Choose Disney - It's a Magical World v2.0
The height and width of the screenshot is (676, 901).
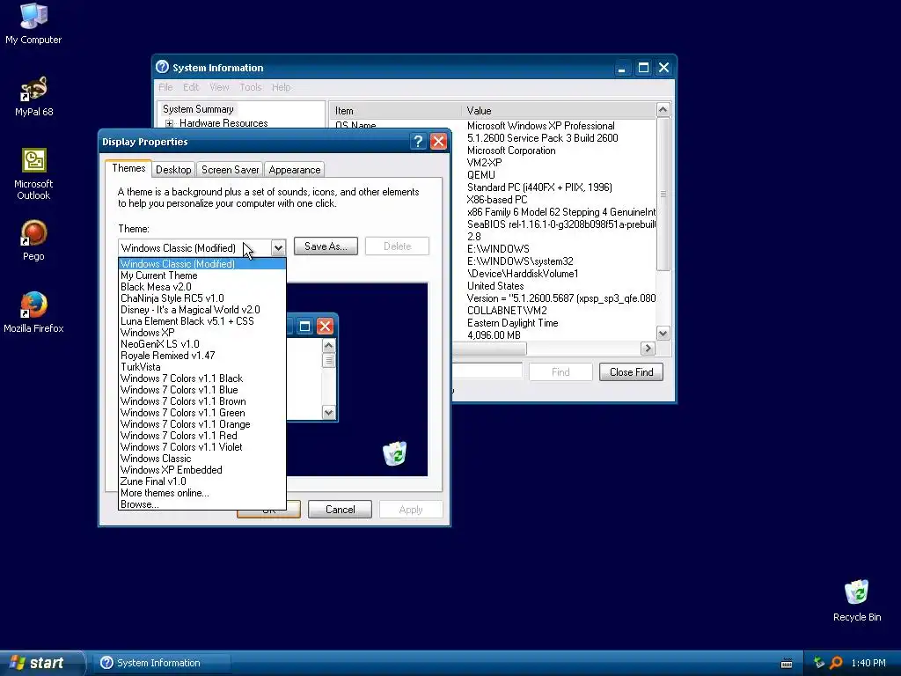coord(201,310)
